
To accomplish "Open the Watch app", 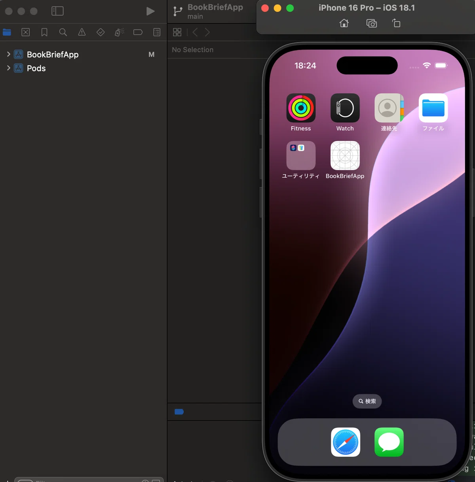I will 345,108.
